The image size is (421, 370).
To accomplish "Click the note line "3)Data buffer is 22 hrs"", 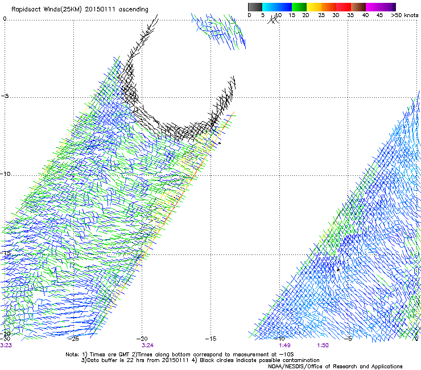I will coord(200,360).
